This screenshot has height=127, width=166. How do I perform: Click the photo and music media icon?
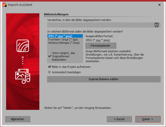[23, 76]
